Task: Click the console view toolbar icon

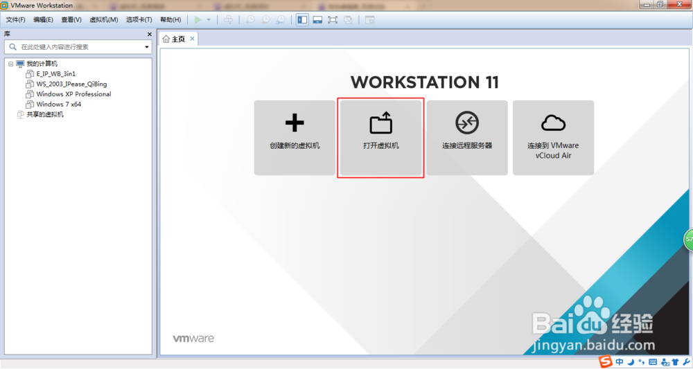Action: tap(370, 20)
